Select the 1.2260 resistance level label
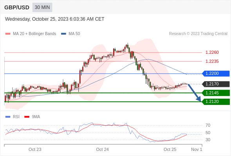The width and height of the screenshot is (231, 156). click(212, 52)
